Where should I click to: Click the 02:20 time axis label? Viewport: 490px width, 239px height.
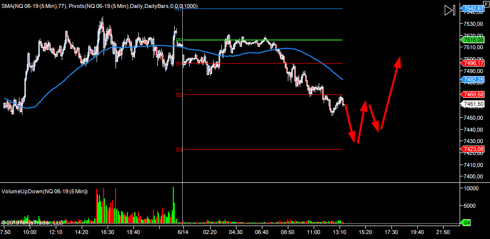[210, 233]
